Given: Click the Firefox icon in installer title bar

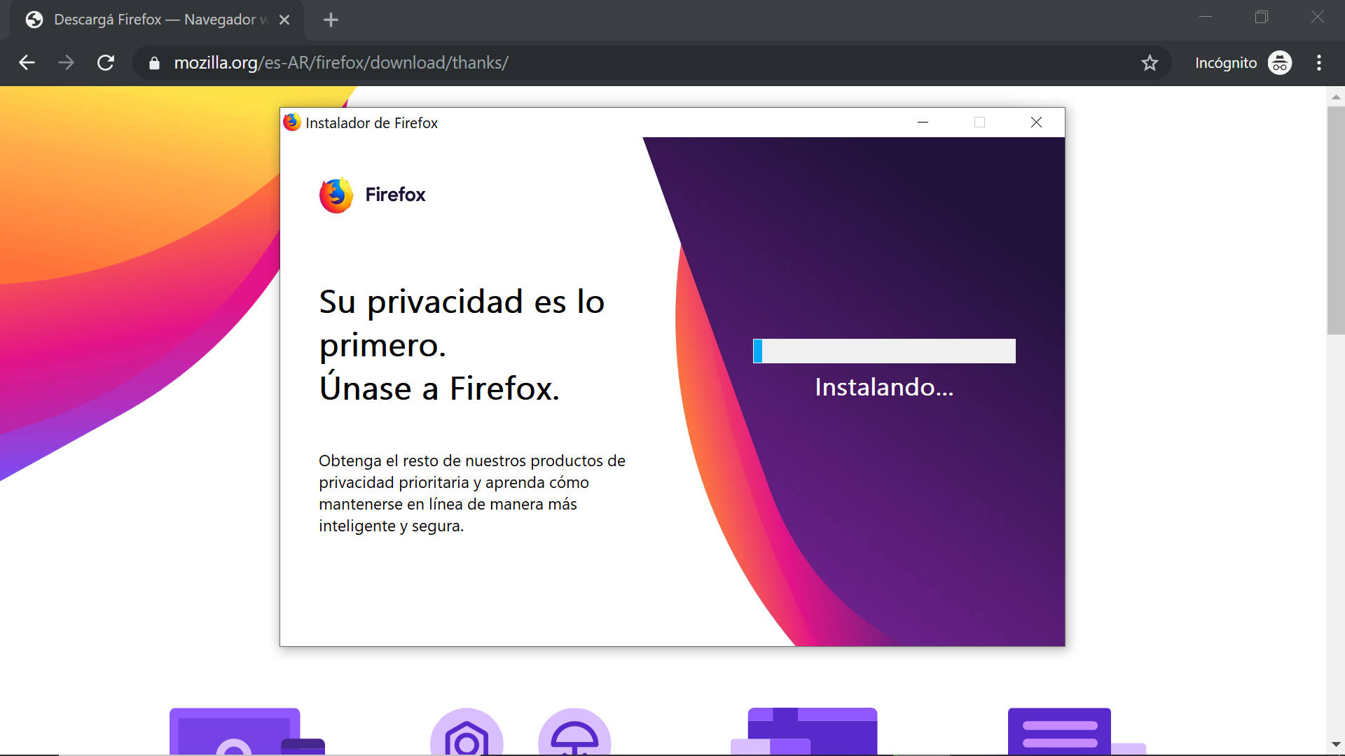Looking at the screenshot, I should coord(292,122).
